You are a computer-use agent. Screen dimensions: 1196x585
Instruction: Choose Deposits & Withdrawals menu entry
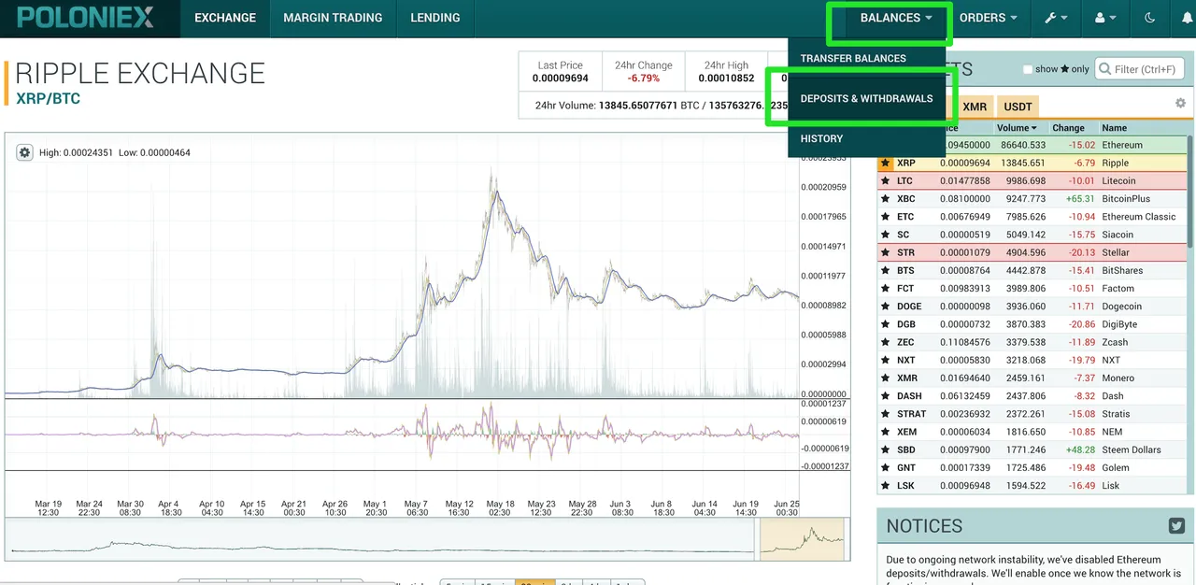[x=866, y=98]
